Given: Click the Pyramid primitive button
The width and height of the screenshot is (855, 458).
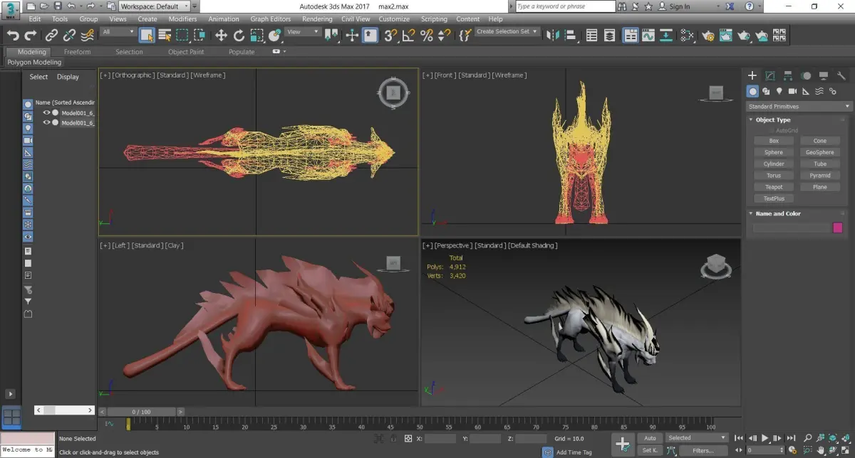Looking at the screenshot, I should 820,176.
